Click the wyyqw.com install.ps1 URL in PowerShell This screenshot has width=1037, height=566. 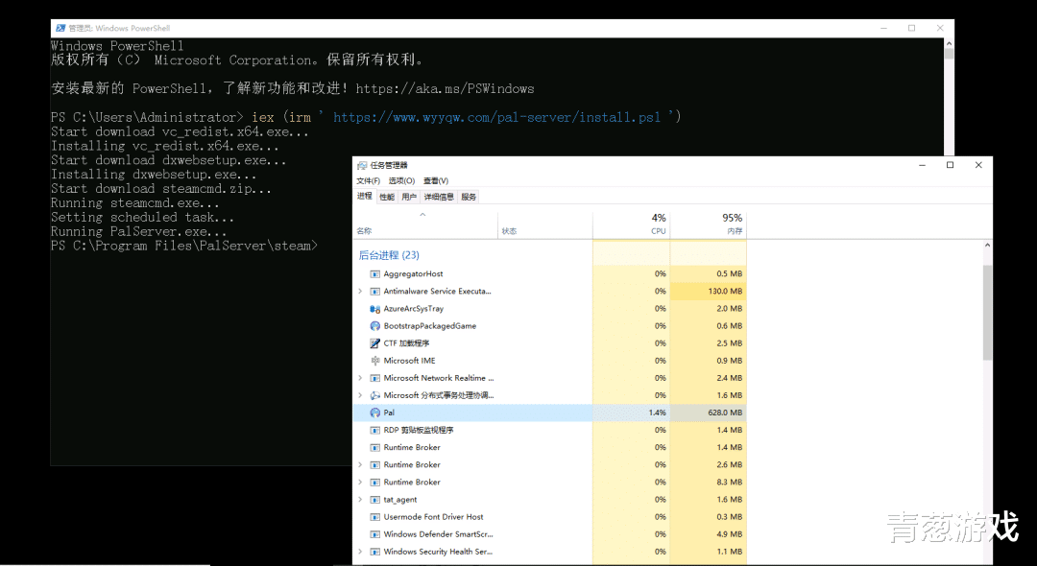[496, 118]
